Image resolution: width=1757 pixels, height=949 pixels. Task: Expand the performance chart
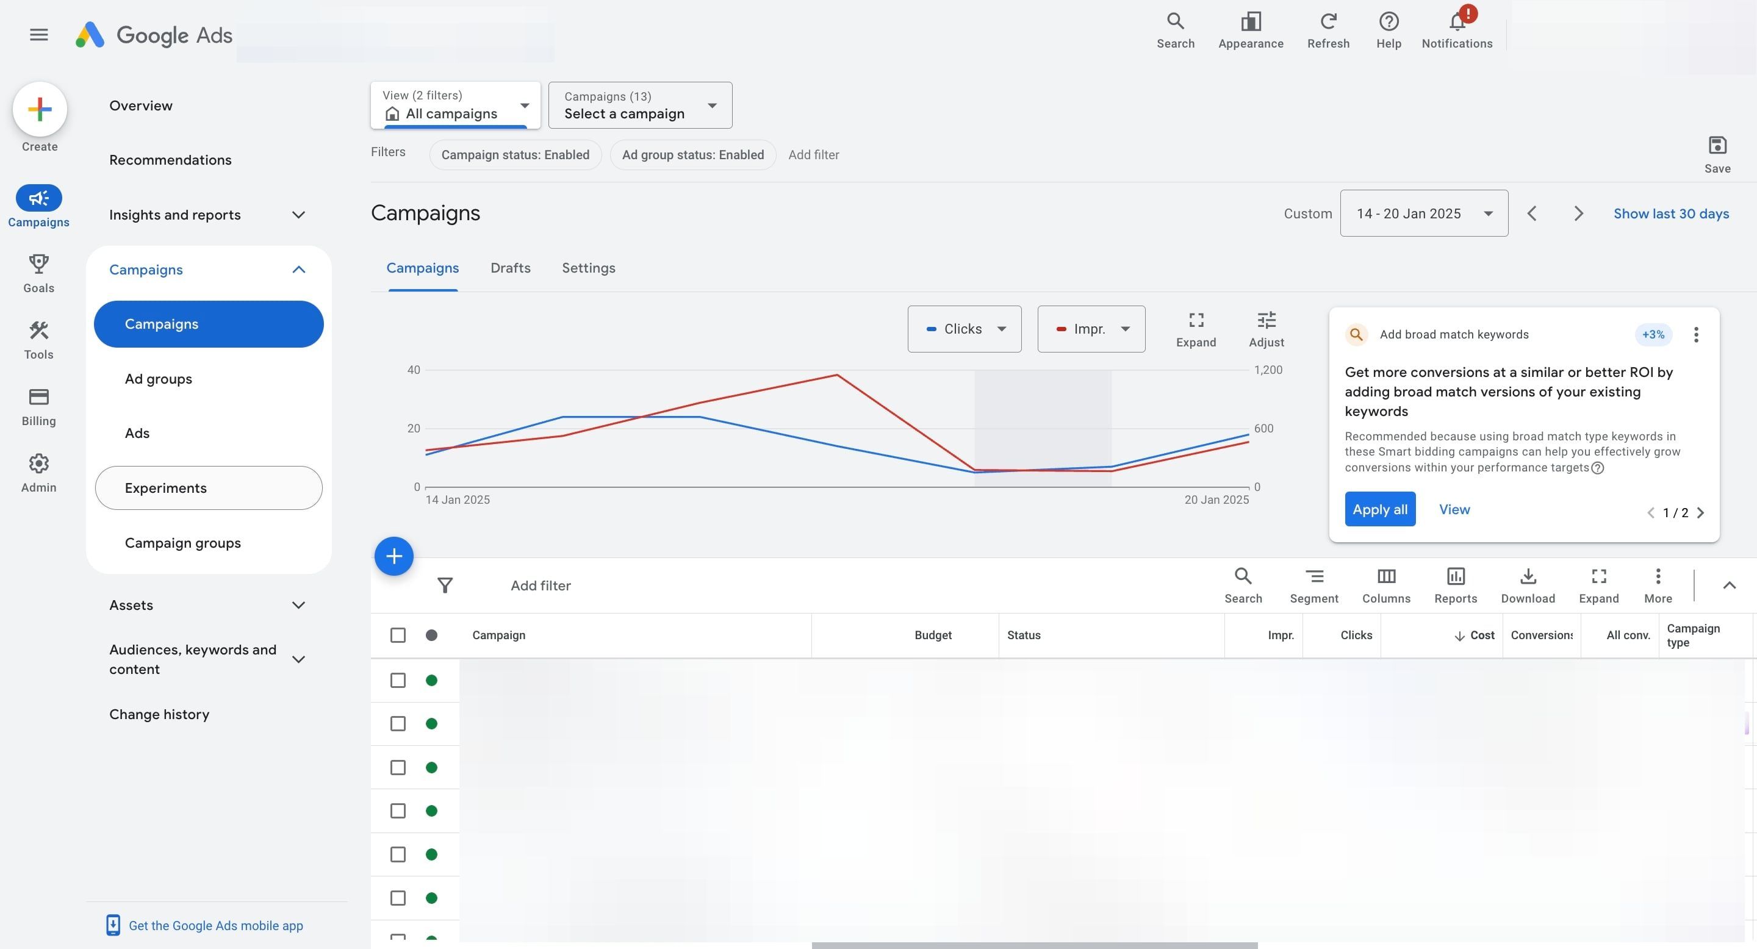(1196, 329)
